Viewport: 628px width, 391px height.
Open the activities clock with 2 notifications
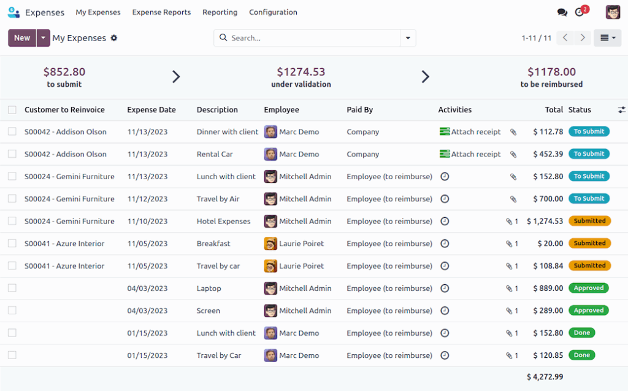[580, 12]
